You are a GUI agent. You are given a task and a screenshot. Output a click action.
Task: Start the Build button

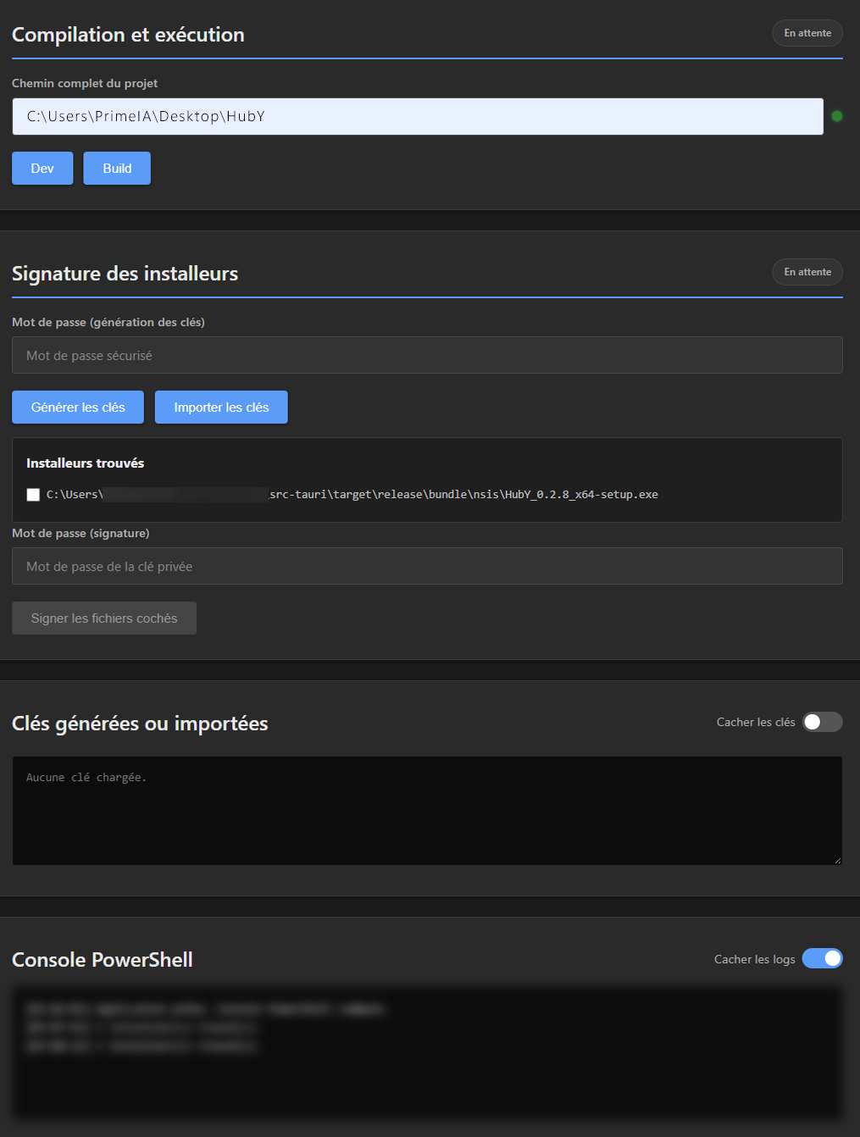pos(117,168)
